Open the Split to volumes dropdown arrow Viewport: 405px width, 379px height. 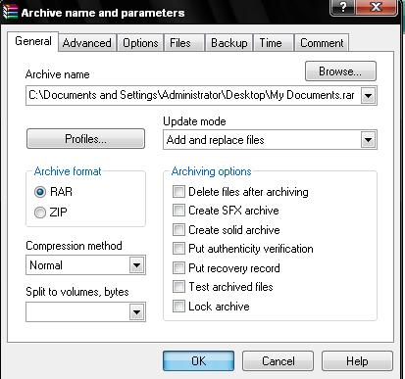[137, 312]
